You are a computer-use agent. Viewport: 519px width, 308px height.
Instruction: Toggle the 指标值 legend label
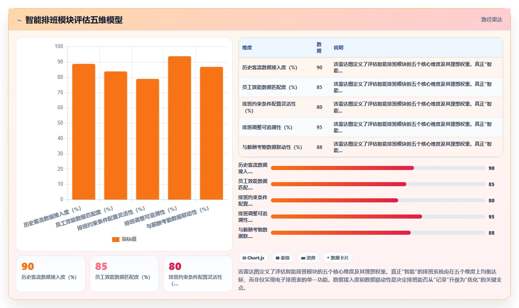(129, 239)
